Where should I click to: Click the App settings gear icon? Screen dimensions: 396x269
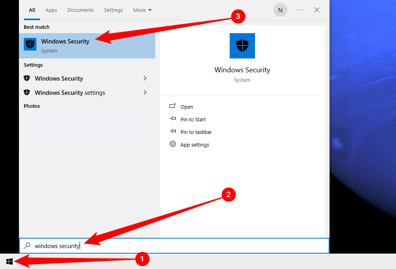point(172,144)
